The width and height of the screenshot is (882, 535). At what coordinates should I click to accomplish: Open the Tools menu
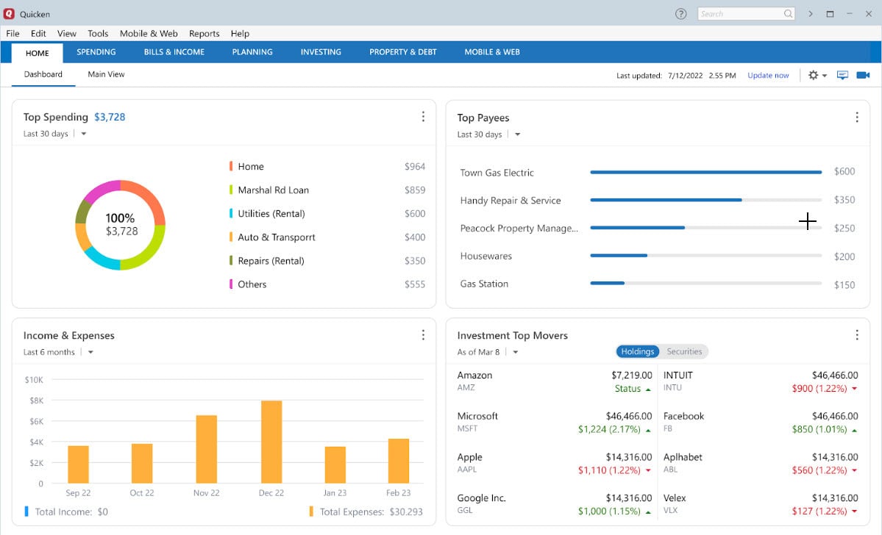98,33
